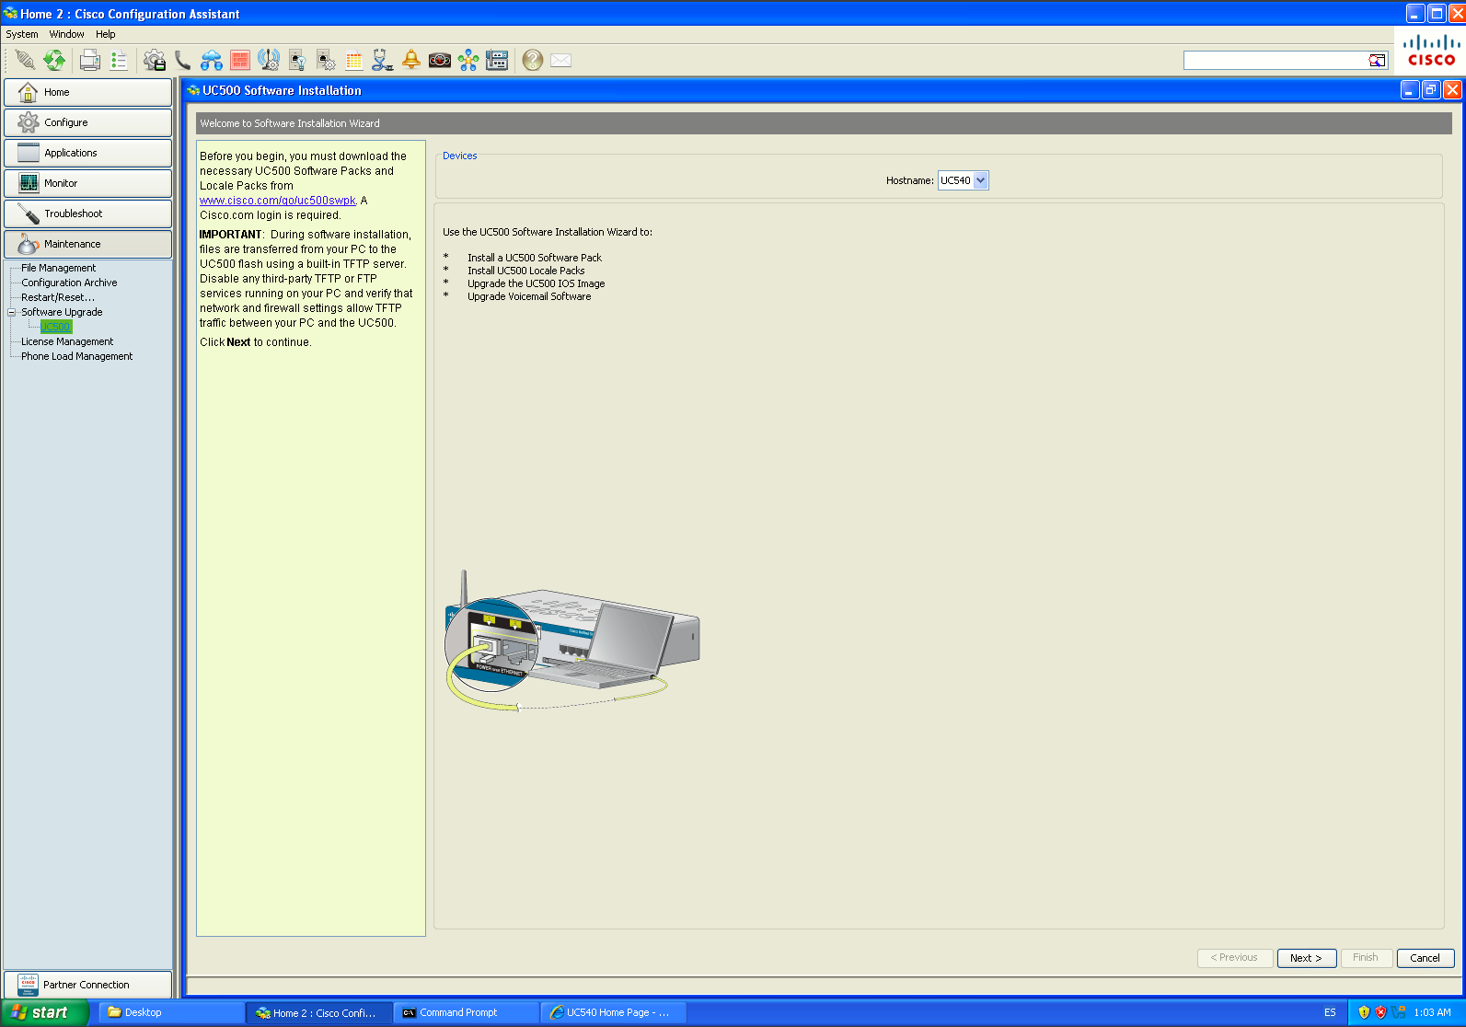The image size is (1466, 1027).
Task: Select Phone Load Management in the tree
Action: click(76, 356)
